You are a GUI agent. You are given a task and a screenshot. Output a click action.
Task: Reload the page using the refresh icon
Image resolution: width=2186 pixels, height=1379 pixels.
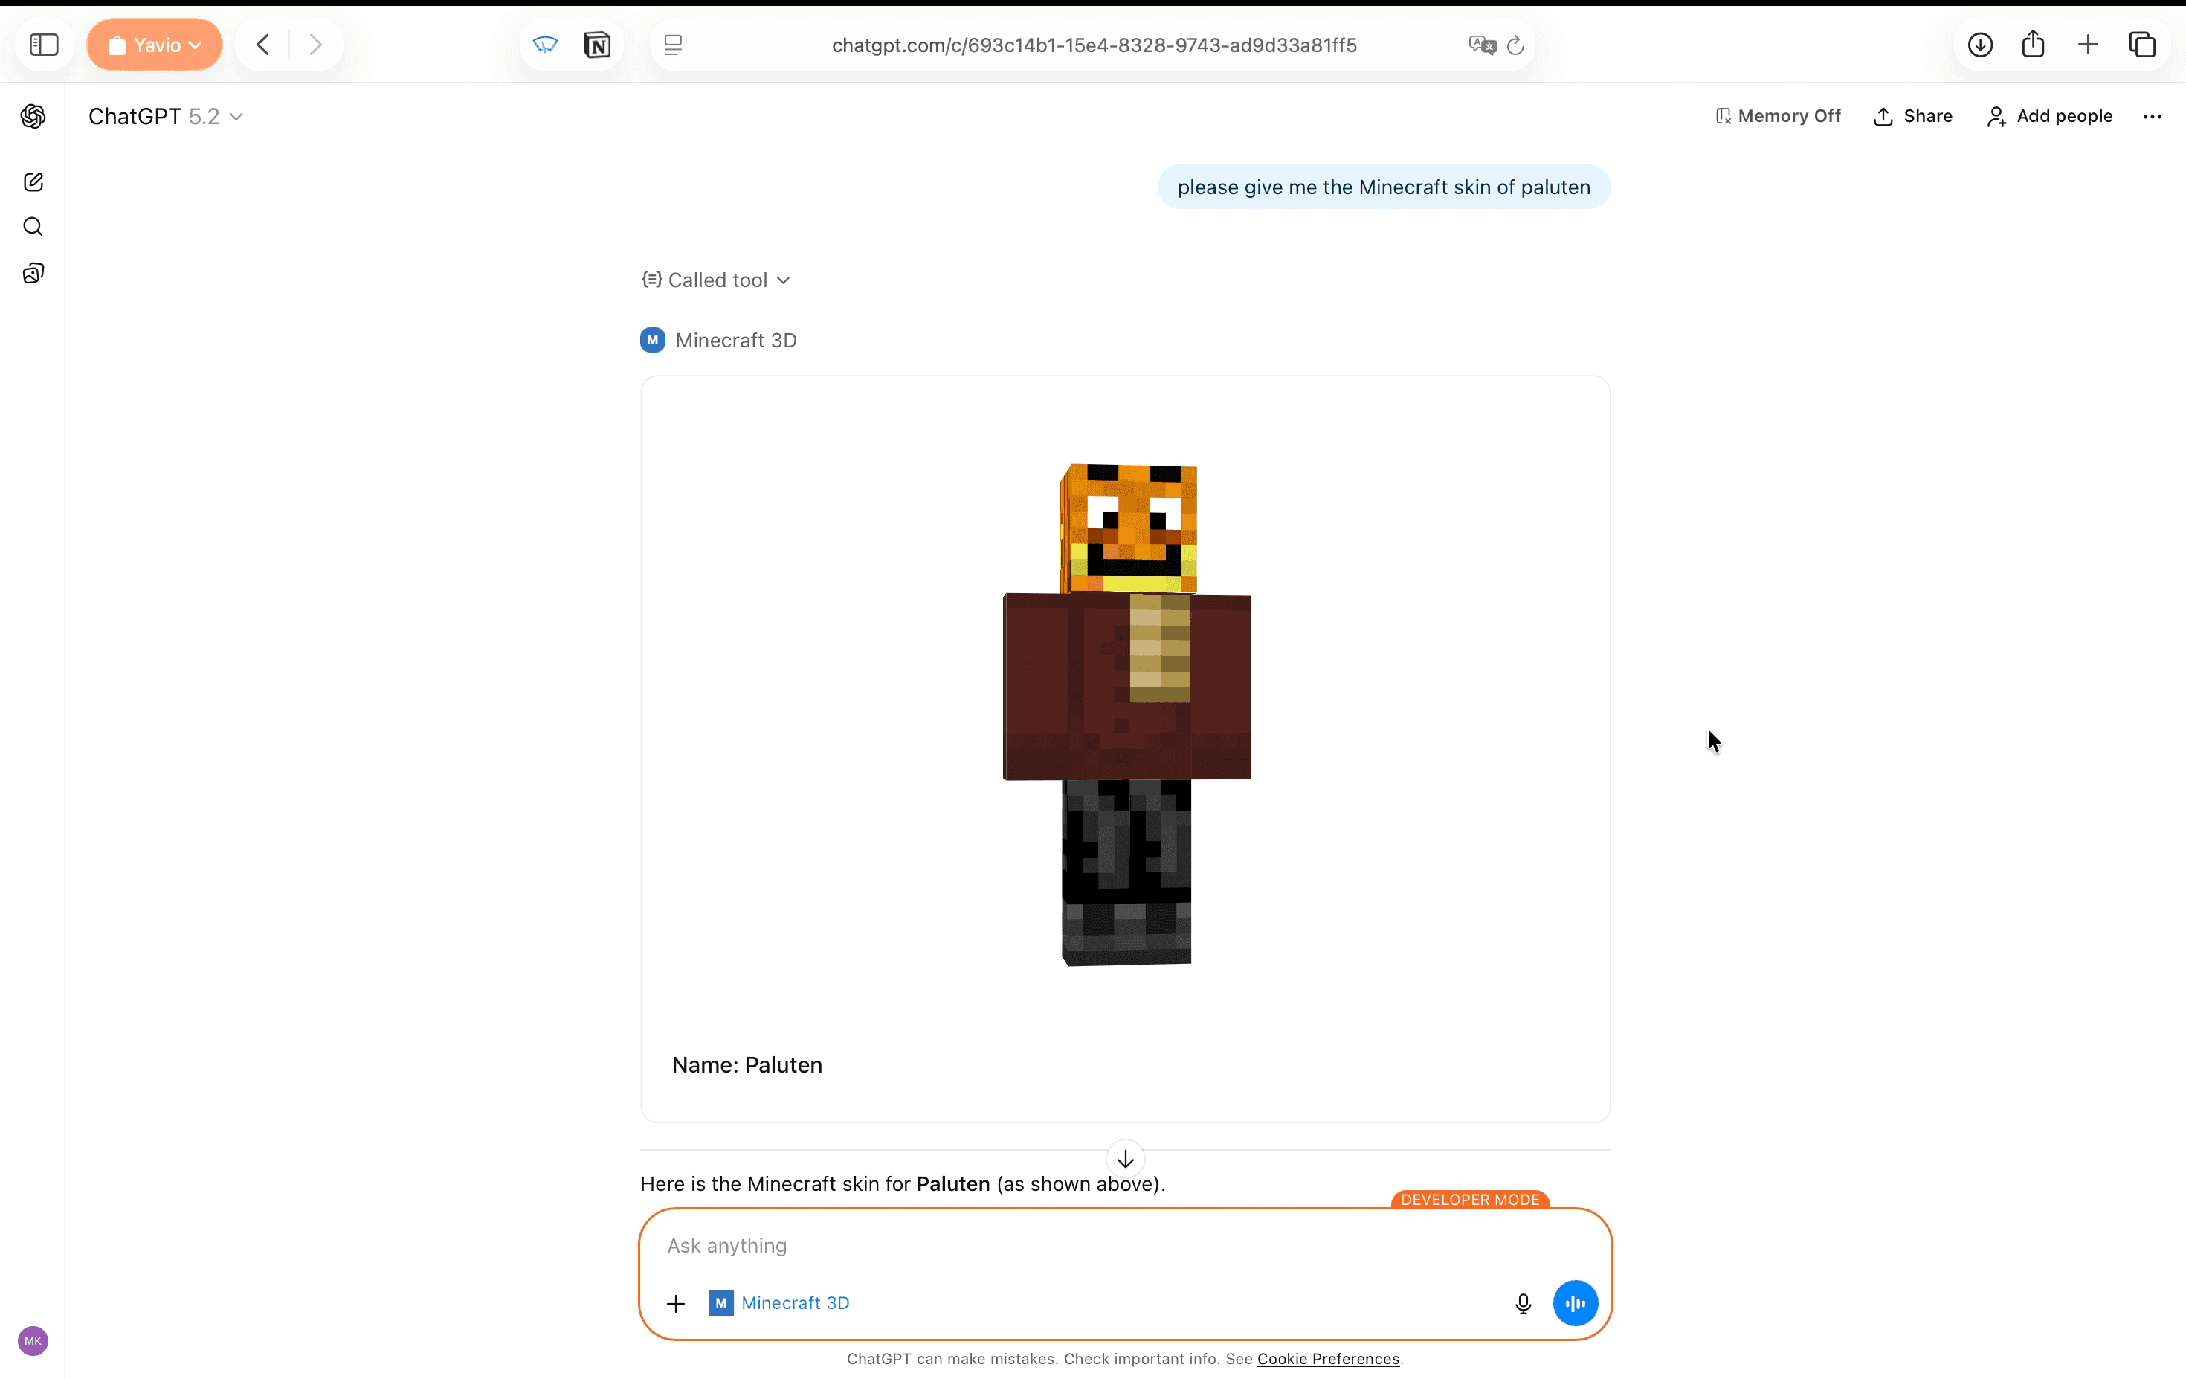pyautogui.click(x=1515, y=45)
